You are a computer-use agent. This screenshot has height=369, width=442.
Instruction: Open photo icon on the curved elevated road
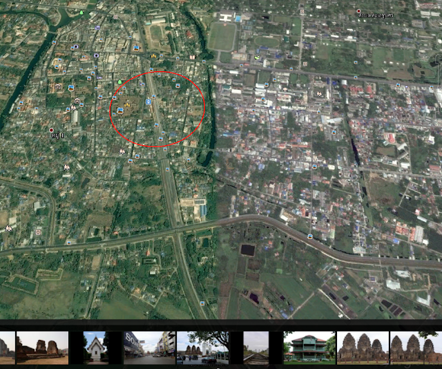click(x=310, y=236)
